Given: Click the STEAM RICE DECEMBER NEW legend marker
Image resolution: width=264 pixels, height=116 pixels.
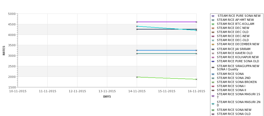Looking at the screenshot, I should 213,44.
